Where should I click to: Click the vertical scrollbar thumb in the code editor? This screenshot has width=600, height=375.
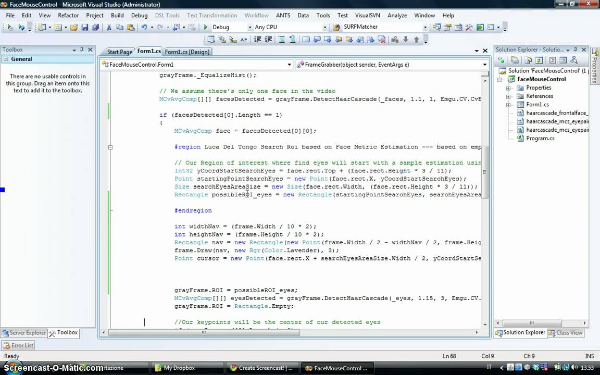[x=485, y=172]
